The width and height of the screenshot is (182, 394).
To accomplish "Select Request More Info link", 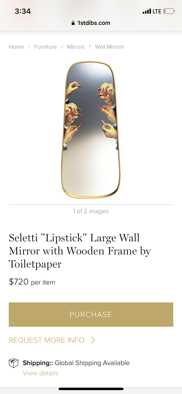I will [47, 340].
